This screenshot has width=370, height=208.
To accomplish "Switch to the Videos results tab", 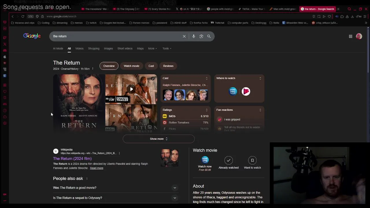I will (79, 49).
